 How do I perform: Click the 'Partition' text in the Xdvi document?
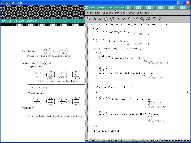[x=28, y=51]
